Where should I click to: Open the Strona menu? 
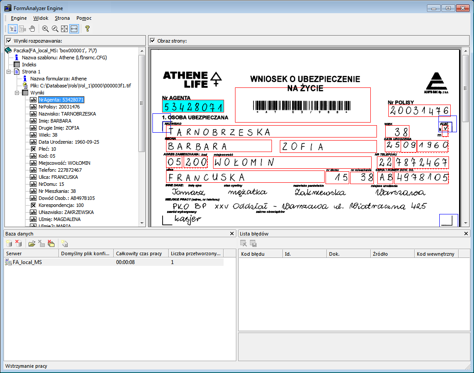point(62,18)
